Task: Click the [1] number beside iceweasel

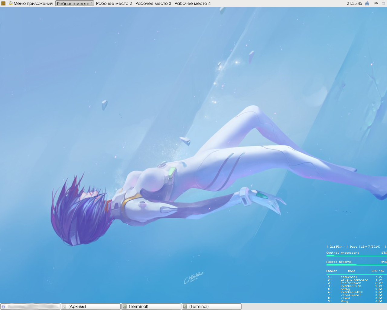Action: coord(329,277)
